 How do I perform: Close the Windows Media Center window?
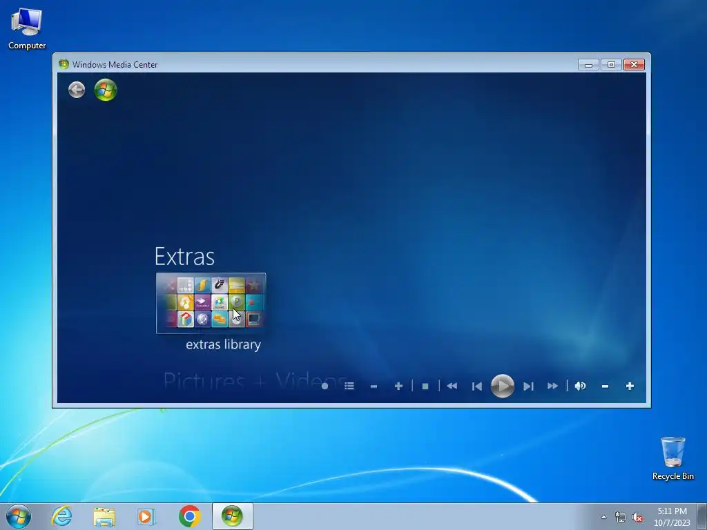[x=634, y=65]
